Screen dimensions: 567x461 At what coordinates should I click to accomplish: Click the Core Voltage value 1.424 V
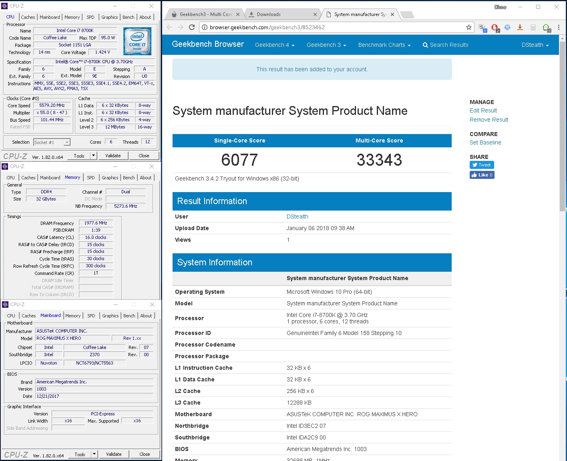(103, 52)
